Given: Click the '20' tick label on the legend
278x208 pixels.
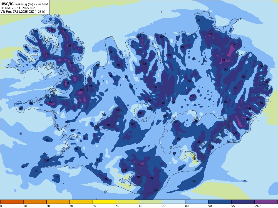Looking at the screenshot, I should click(x=48, y=206).
